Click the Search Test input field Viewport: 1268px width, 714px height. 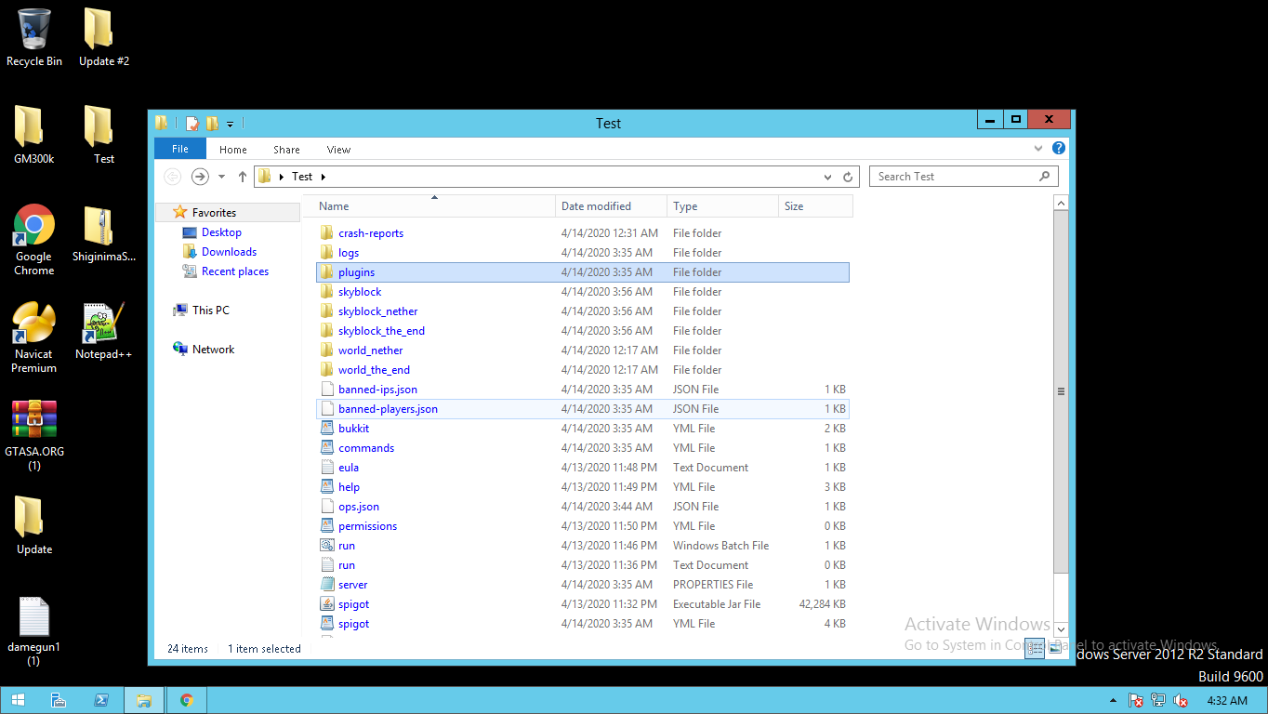[956, 177]
